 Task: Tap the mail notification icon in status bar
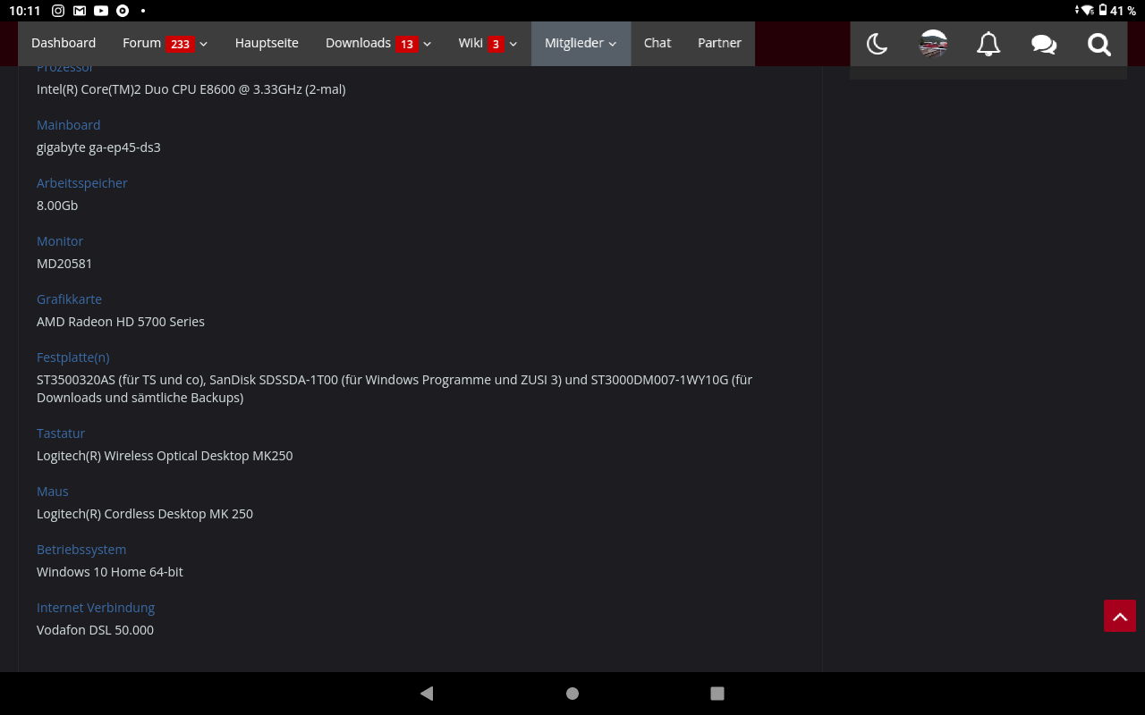[x=80, y=11]
